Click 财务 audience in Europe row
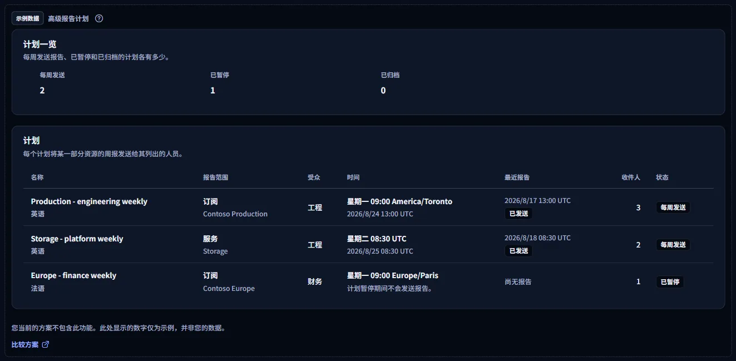Image resolution: width=736 pixels, height=361 pixels. pos(315,281)
